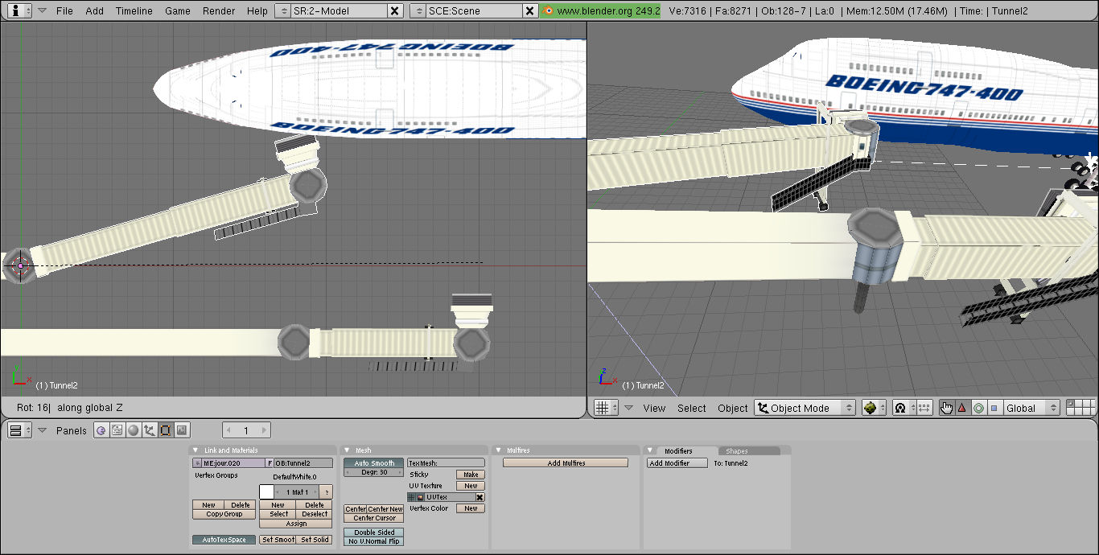The image size is (1099, 555).
Task: Switch to the Logic context icon
Action: 101,430
